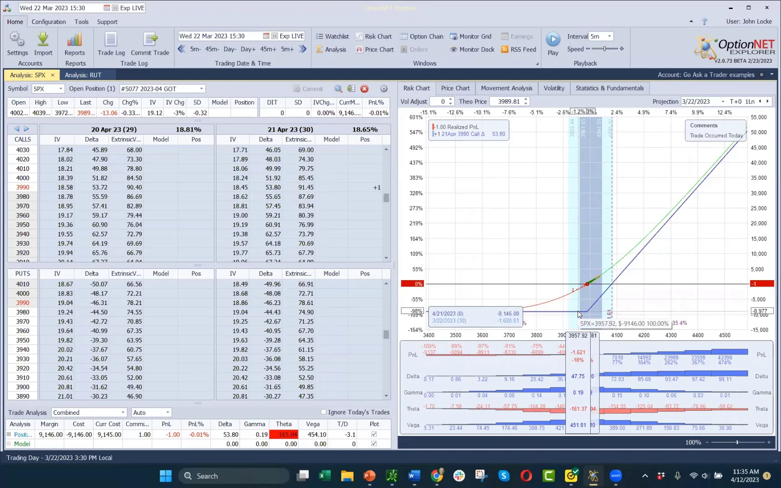781x488 pixels.
Task: Click the red delete position icon
Action: pos(364,89)
